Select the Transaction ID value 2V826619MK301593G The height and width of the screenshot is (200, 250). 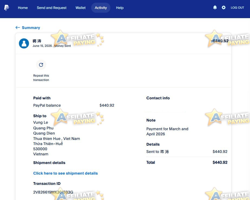pyautogui.click(x=53, y=192)
